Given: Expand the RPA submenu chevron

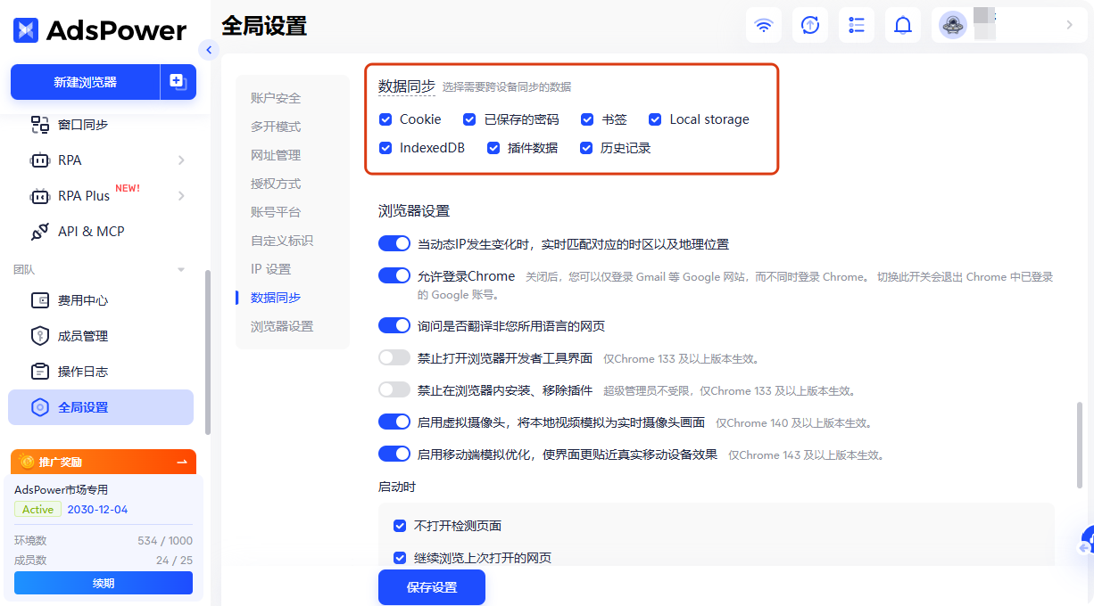Looking at the screenshot, I should [x=181, y=160].
